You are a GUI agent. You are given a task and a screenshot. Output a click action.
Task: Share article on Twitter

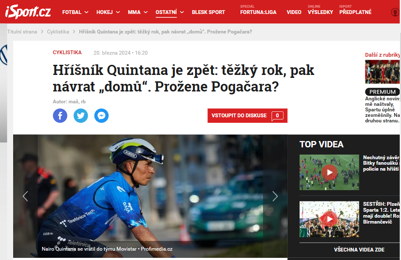pyautogui.click(x=81, y=116)
